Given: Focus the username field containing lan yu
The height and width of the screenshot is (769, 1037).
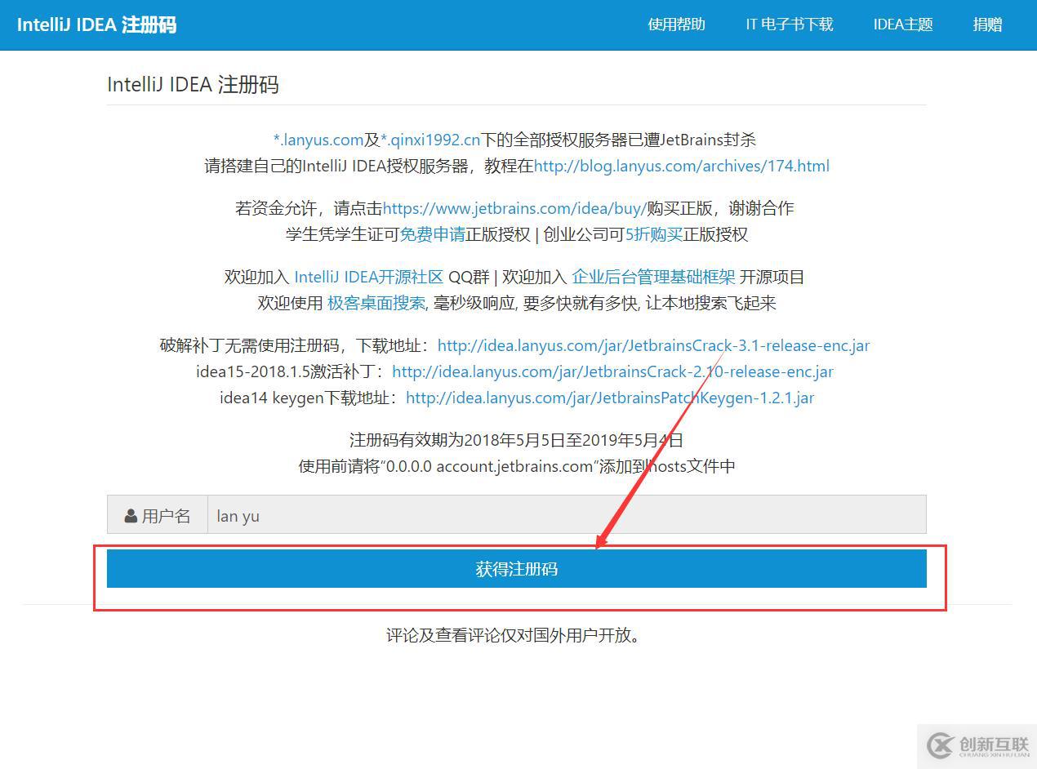Looking at the screenshot, I should 567,514.
